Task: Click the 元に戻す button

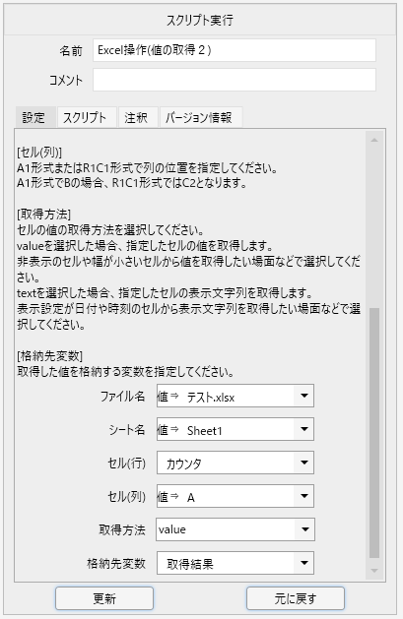Action: tap(296, 598)
